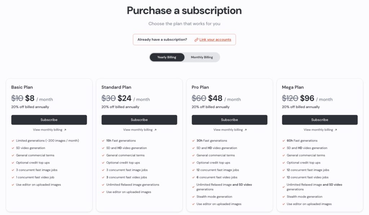The height and width of the screenshot is (215, 369).
Task: Click the checkmark beside Limited generations in Basic Plan
Action: tap(13, 141)
